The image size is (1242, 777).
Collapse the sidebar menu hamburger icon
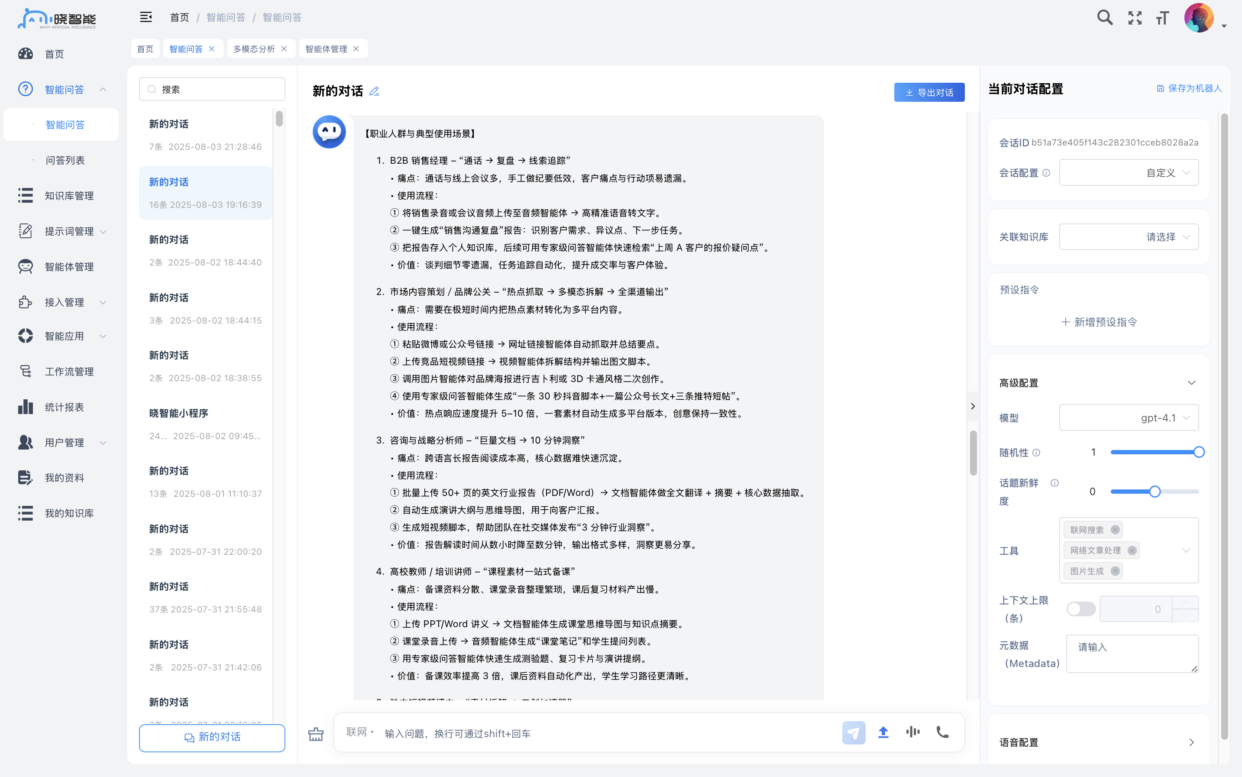point(146,17)
